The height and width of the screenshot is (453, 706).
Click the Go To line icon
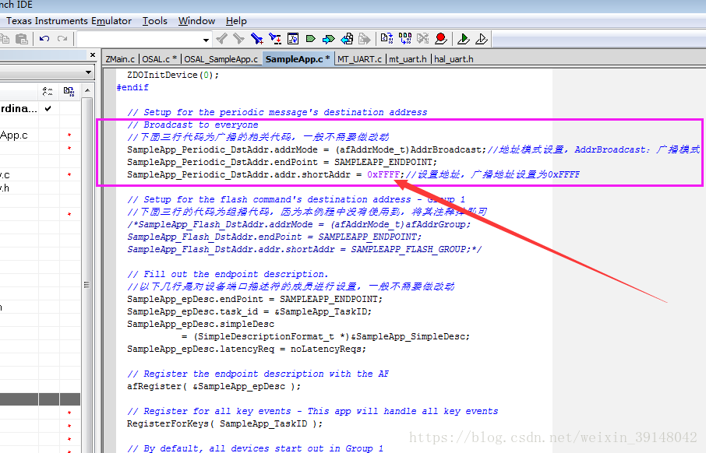coord(293,39)
